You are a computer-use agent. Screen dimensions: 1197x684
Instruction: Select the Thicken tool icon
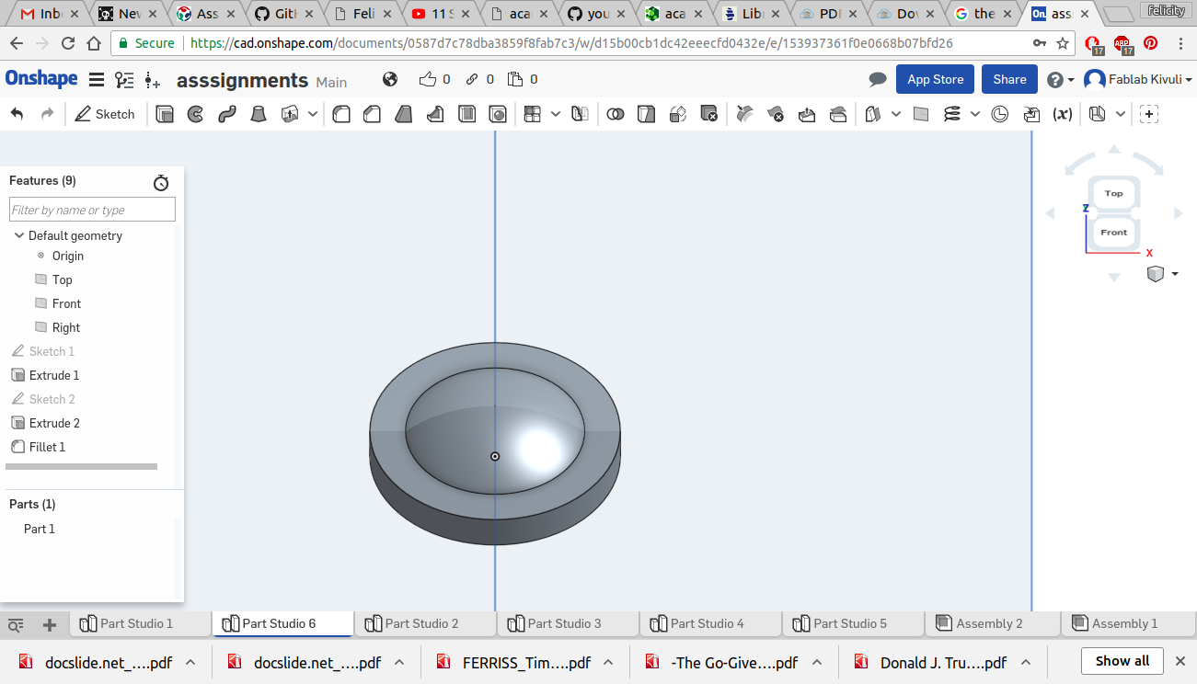click(x=291, y=114)
